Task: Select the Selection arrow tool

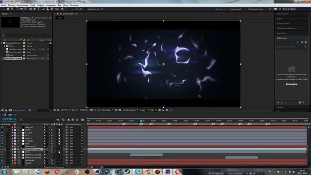Action: pyautogui.click(x=3, y=9)
